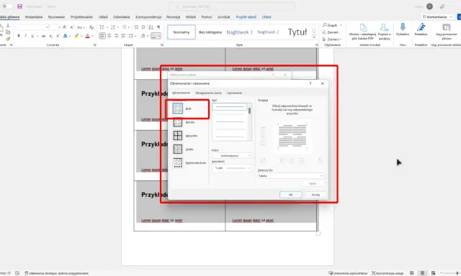Click the Anuluj cancel button
Viewport: 461px width, 276px height.
click(x=315, y=195)
